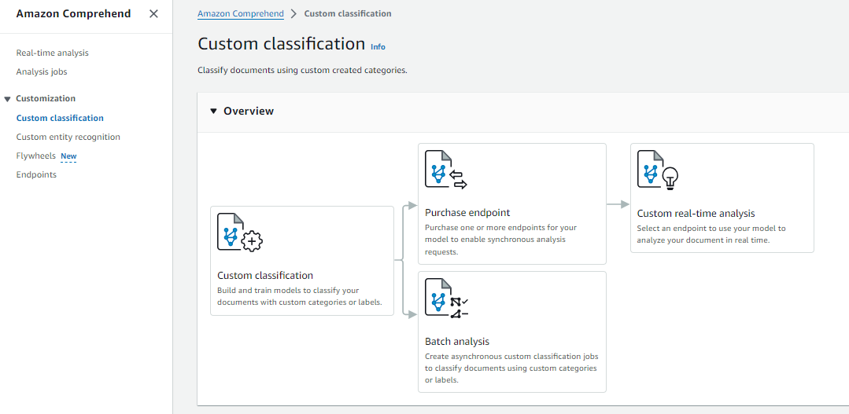849x414 pixels.
Task: Click the 'Build and train models' description
Action: point(300,296)
